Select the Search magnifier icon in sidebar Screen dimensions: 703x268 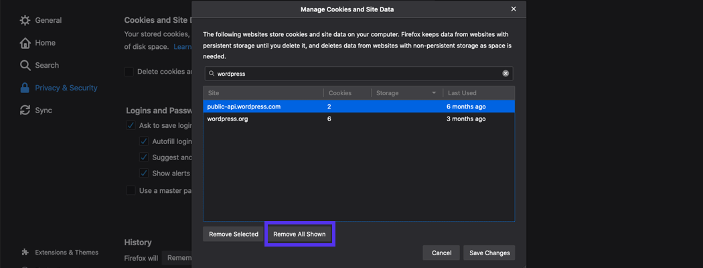click(x=25, y=65)
